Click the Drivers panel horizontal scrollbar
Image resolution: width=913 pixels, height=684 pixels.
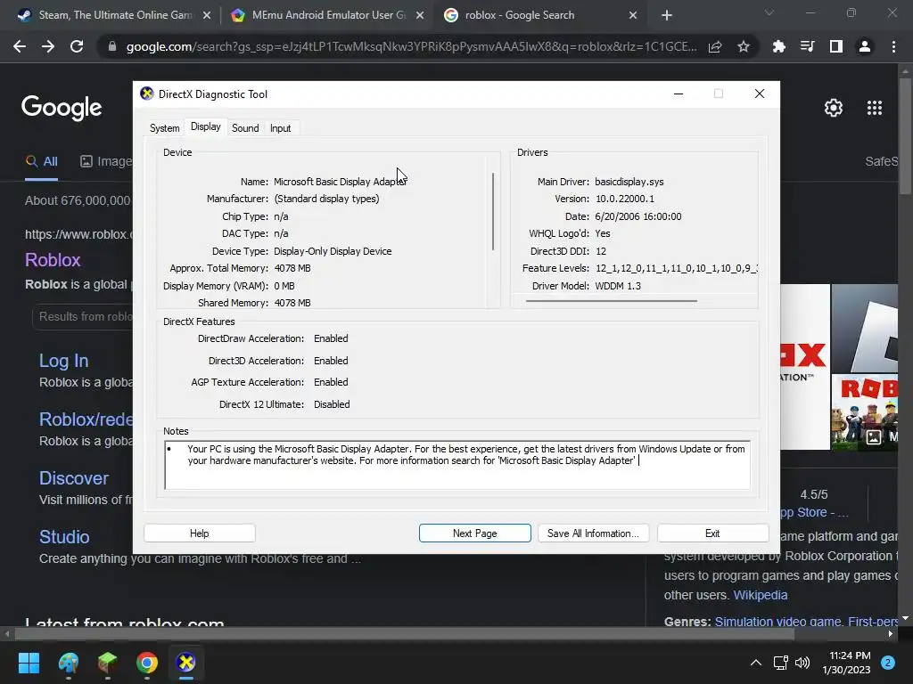point(611,301)
